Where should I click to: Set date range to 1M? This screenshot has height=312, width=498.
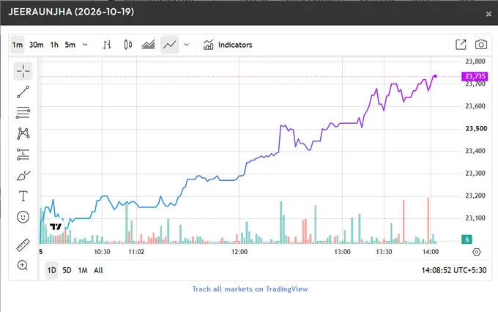[x=83, y=270]
